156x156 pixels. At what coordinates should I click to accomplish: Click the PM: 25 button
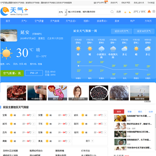[34, 73]
